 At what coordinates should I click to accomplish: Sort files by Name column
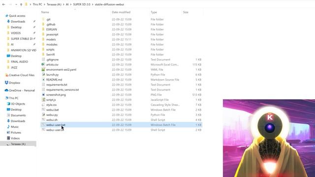click(45, 12)
